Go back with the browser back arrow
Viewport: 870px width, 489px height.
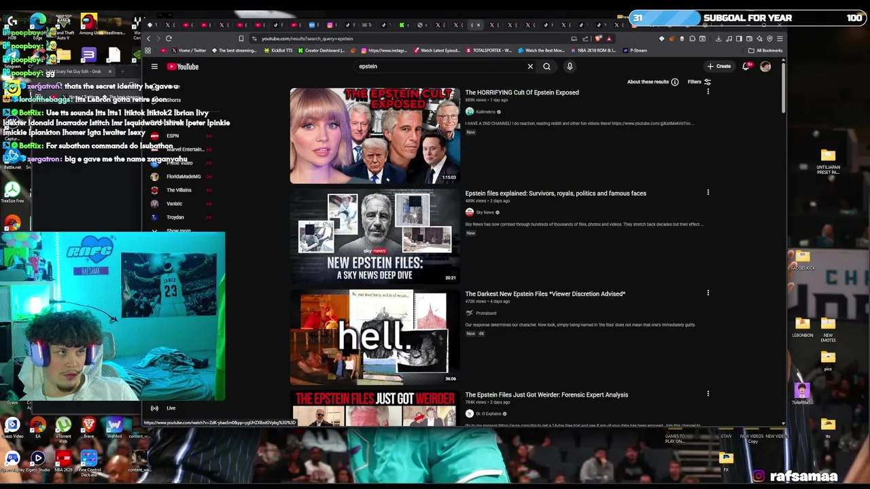pyautogui.click(x=149, y=39)
